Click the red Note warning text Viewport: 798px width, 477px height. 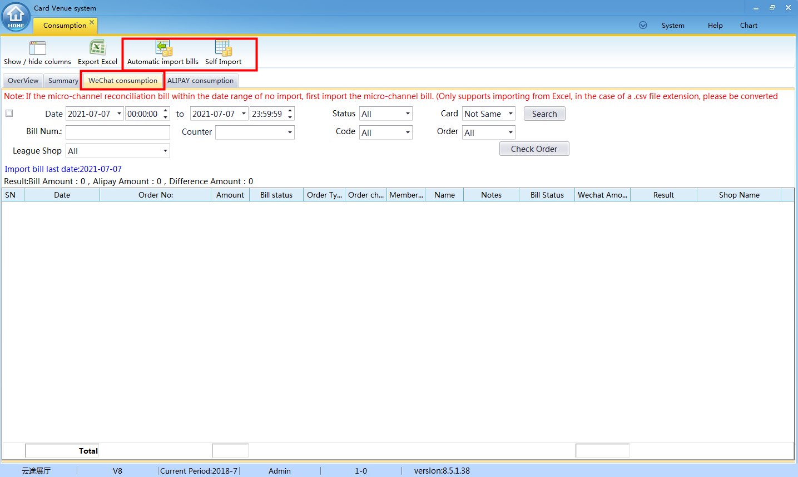point(390,96)
